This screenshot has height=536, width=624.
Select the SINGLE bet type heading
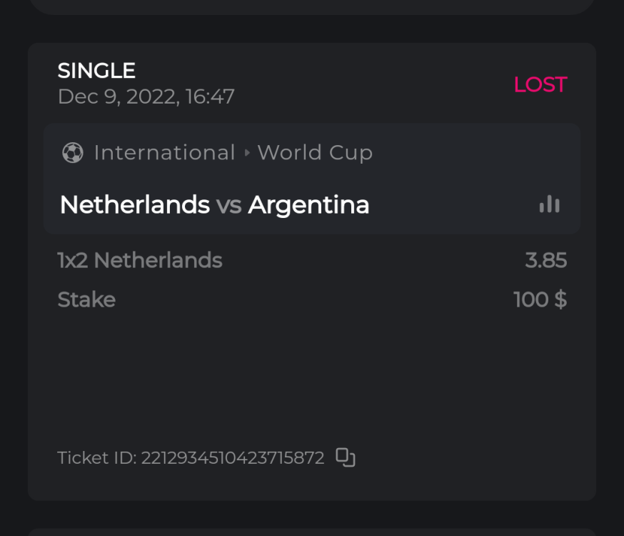[96, 71]
